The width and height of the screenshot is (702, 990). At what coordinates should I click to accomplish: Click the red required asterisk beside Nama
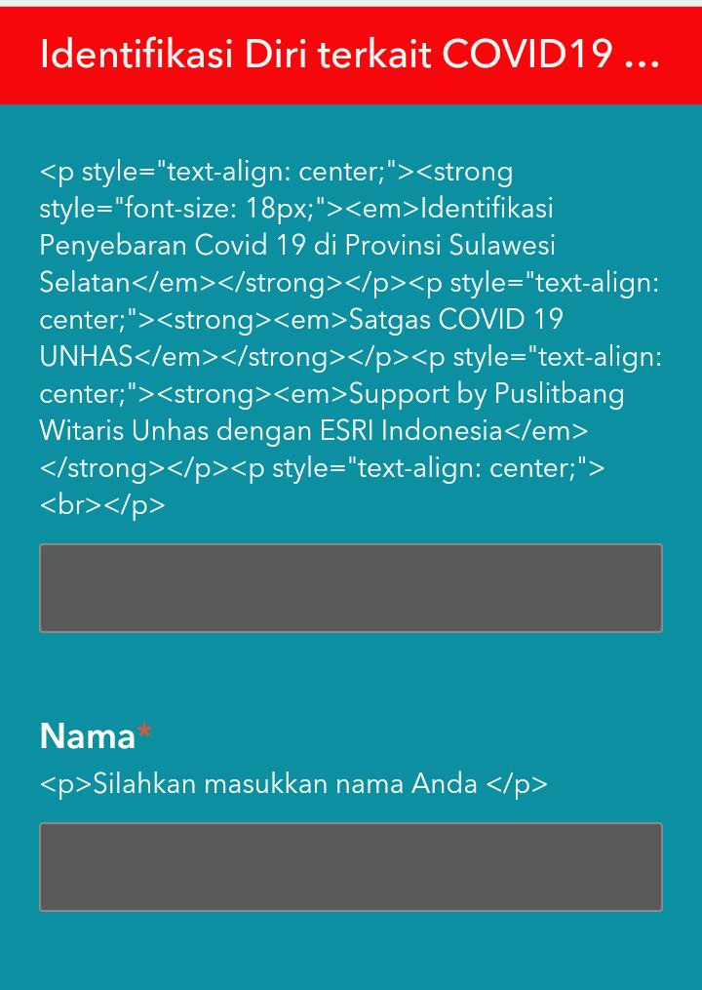[x=144, y=732]
